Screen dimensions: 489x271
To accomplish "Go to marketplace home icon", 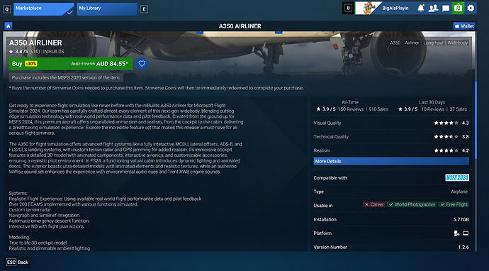I will [x=8, y=26].
